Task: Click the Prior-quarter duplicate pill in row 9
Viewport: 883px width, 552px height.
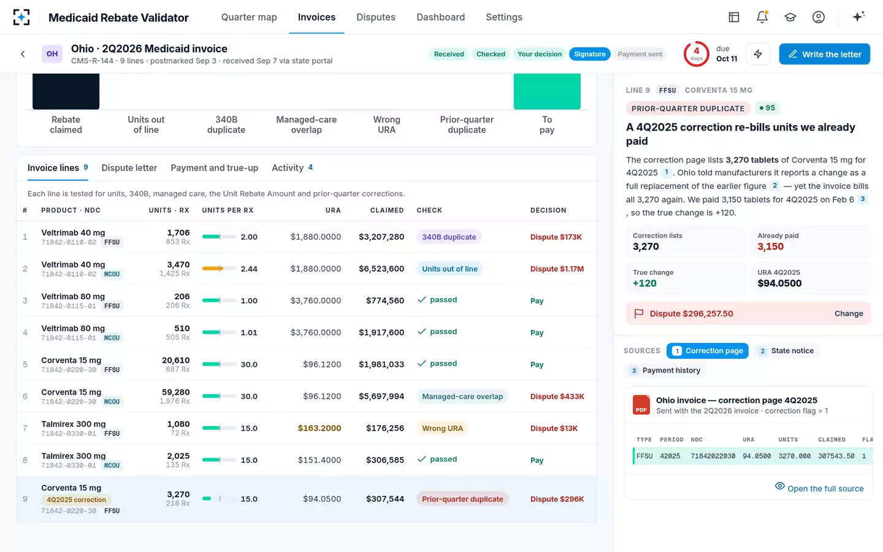Action: tap(463, 499)
